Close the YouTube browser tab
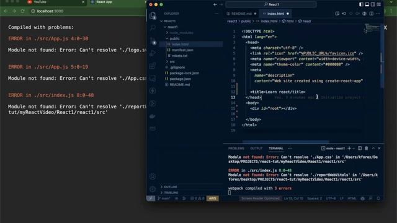 point(83,2)
